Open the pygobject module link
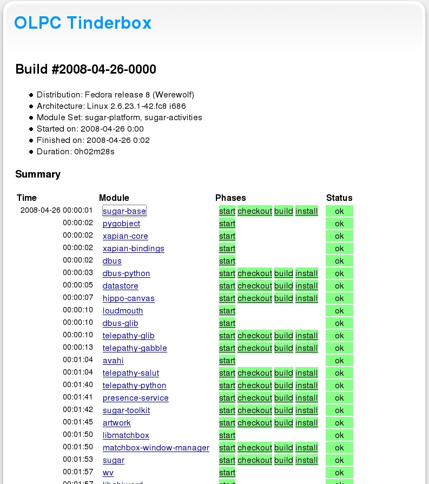Screen dimensions: 429x484 coord(121,224)
